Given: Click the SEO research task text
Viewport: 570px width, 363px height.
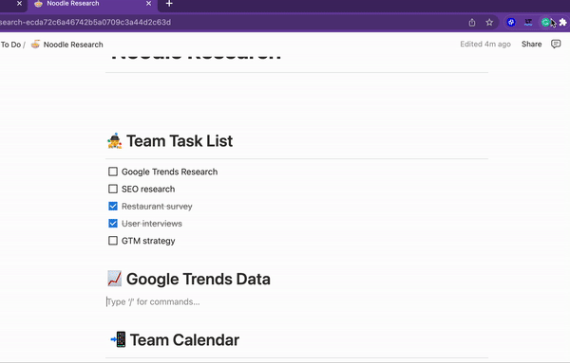Looking at the screenshot, I should click(x=148, y=189).
